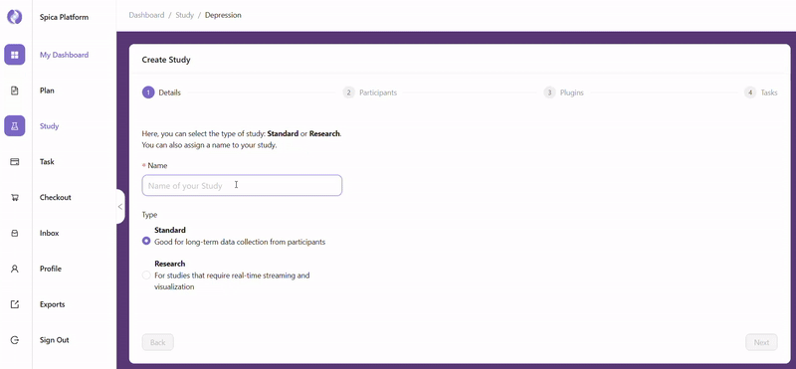The image size is (796, 369).
Task: Go to Checkout in sidebar
Action: (56, 198)
